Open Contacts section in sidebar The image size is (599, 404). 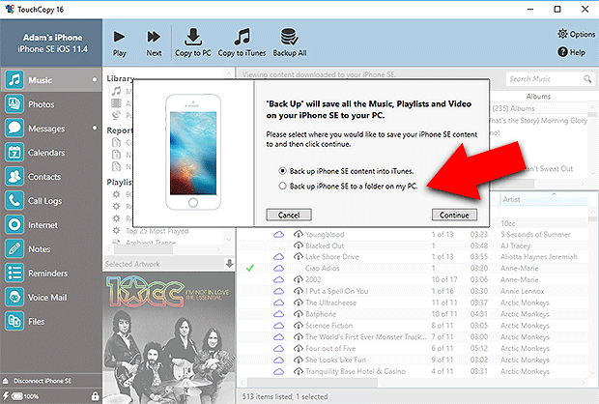pyautogui.click(x=51, y=177)
